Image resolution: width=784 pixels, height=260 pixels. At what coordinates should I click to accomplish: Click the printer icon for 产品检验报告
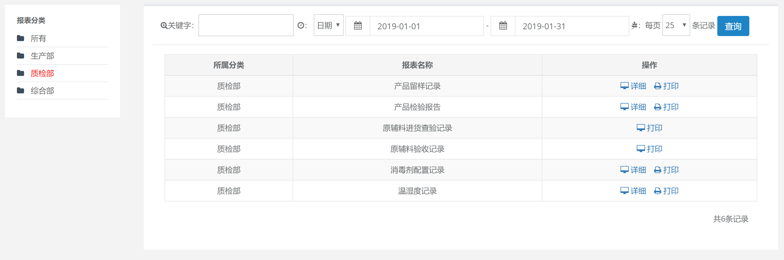(x=657, y=107)
